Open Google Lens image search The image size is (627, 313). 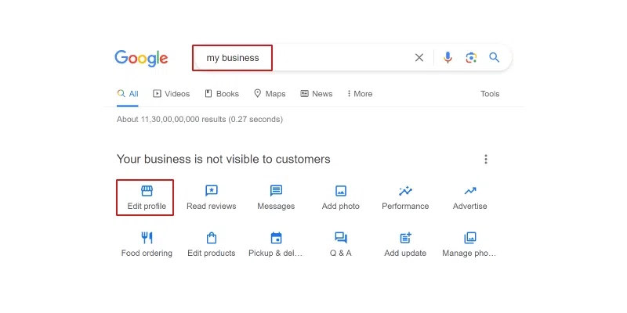click(x=471, y=58)
